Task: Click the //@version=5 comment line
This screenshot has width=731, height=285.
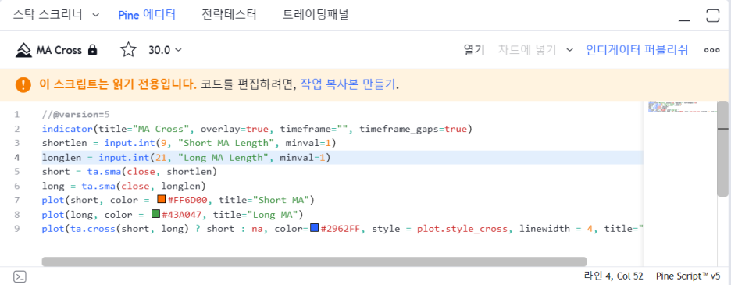Action: (x=75, y=114)
